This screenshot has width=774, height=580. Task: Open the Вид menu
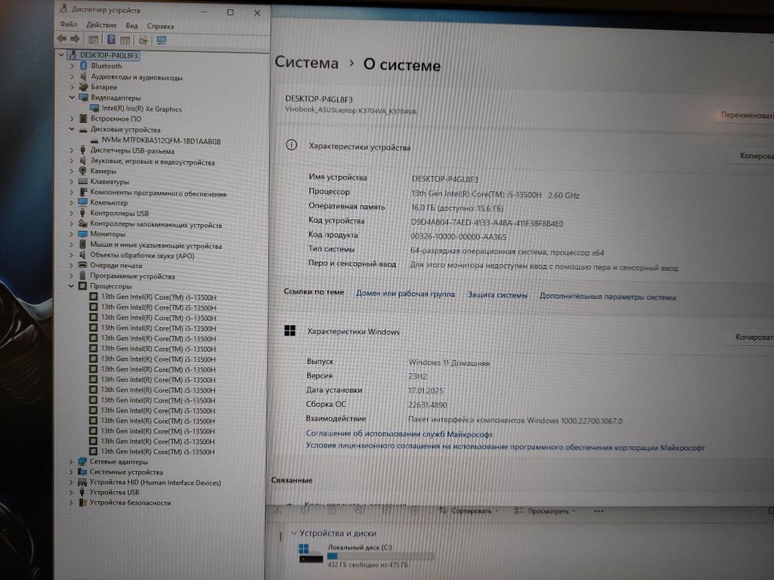(x=132, y=25)
